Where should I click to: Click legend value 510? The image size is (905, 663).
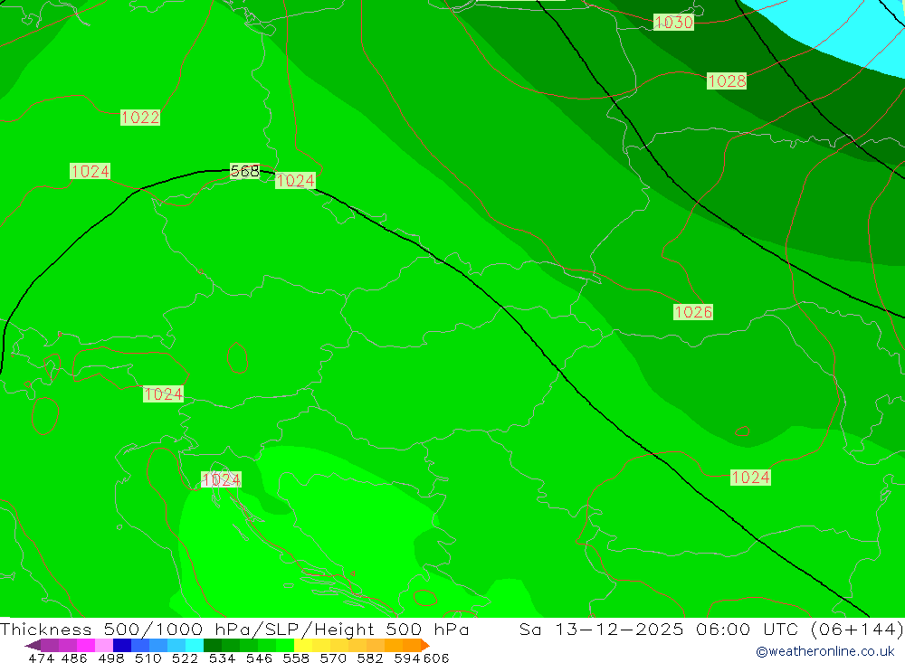(148, 658)
